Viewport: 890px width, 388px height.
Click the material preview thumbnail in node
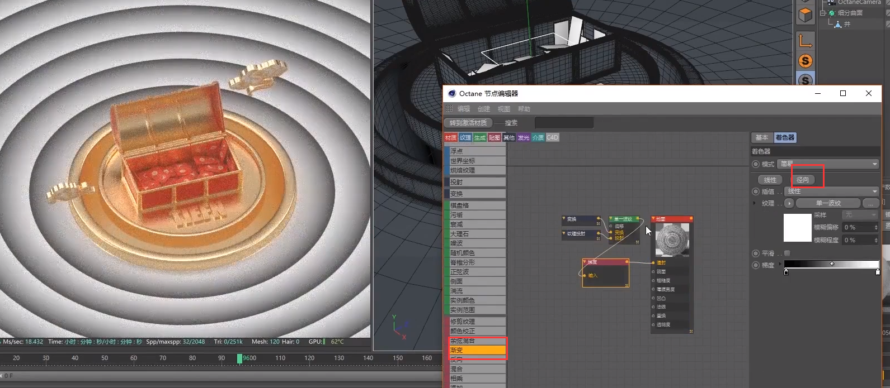(x=672, y=240)
